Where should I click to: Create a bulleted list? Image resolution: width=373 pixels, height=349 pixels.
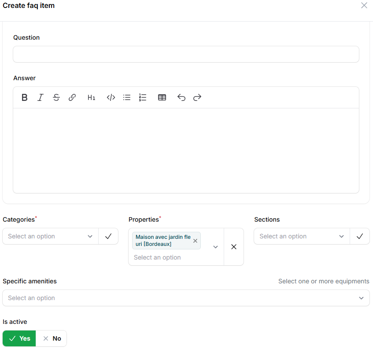tap(127, 98)
